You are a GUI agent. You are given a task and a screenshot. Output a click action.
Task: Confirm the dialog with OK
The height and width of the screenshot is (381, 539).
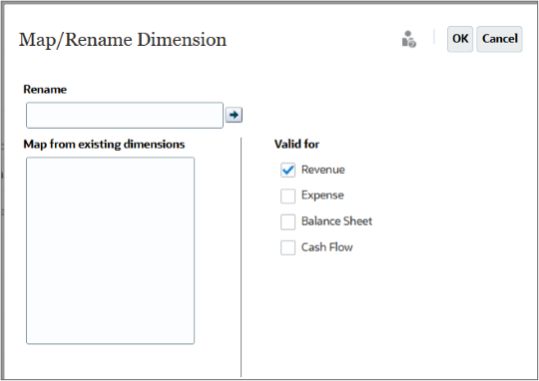pyautogui.click(x=460, y=39)
